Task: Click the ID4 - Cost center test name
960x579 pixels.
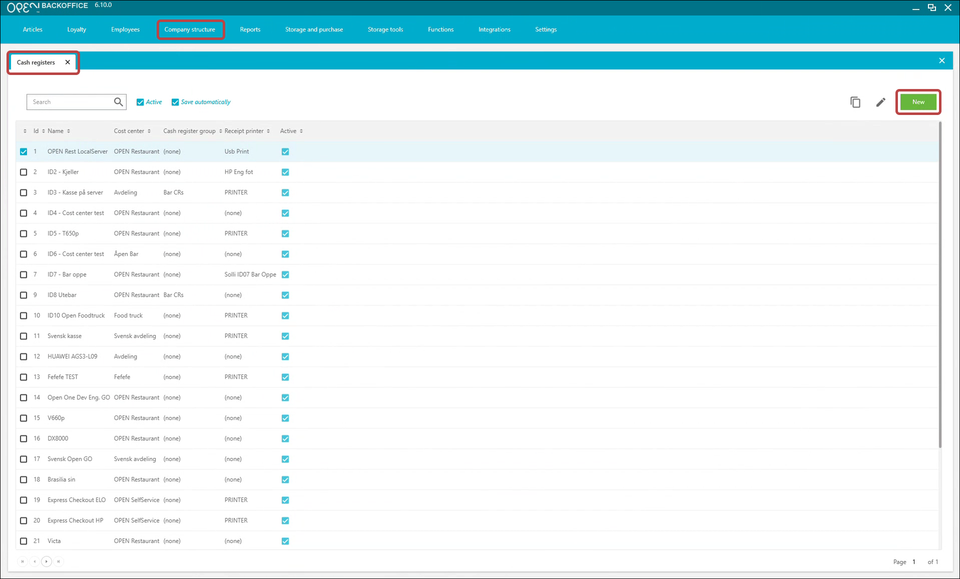Action: [x=76, y=213]
